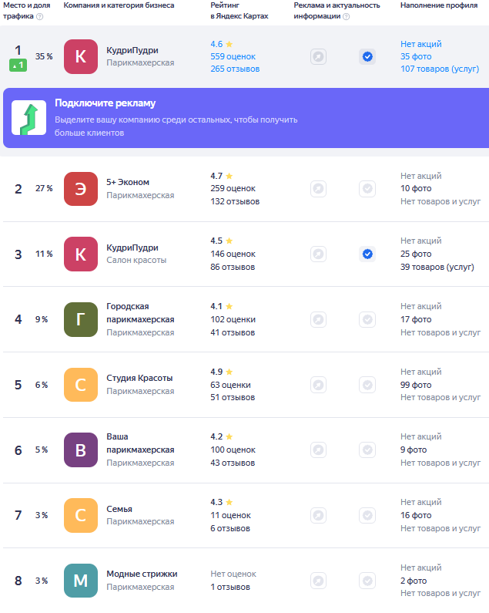Select the advertising icon for 5+ Эконом
Screen dimensions: 489x613
click(x=318, y=189)
